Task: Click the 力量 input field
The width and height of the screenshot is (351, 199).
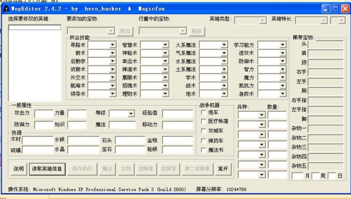Action: pos(77,113)
